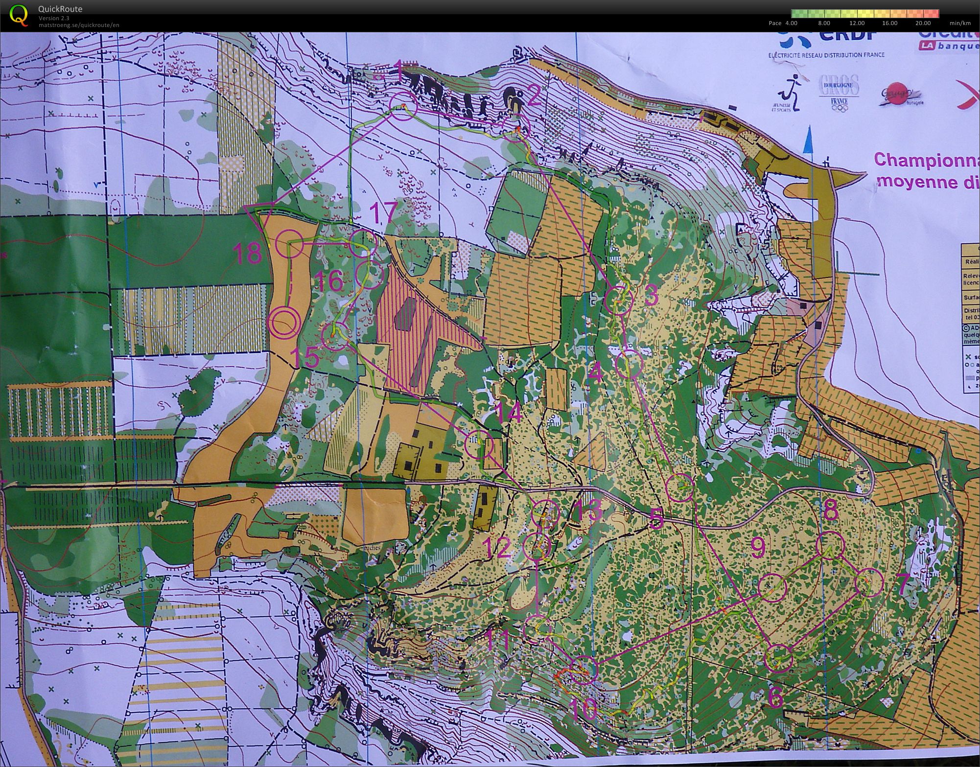
Task: Select the "Version 2.3" text
Action: coord(54,19)
